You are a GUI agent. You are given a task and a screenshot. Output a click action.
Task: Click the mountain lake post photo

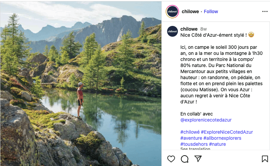[x=81, y=84]
